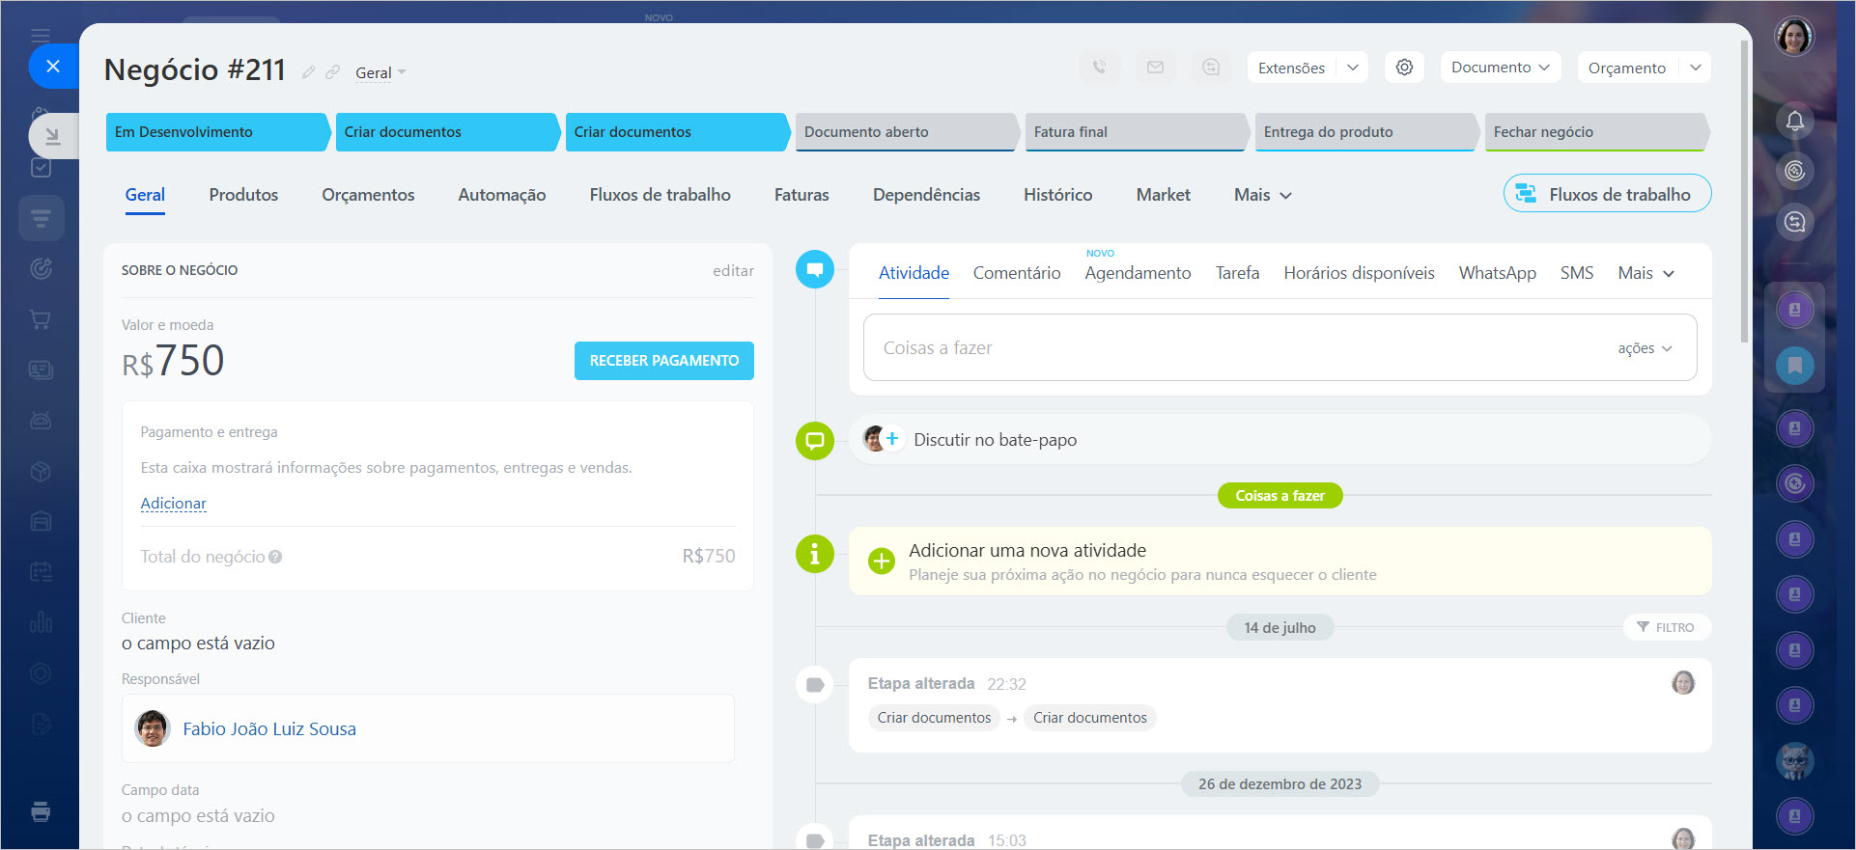
Task: Open the Extensões button
Action: tap(1292, 68)
